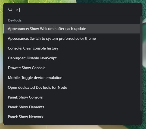Click the DevTools section header

click(15, 20)
